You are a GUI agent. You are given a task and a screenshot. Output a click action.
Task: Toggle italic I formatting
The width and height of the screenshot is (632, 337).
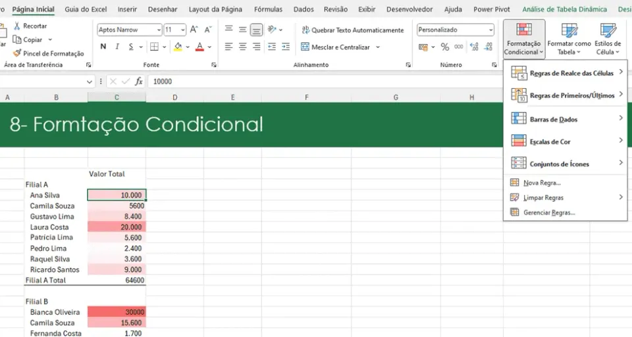pos(117,47)
